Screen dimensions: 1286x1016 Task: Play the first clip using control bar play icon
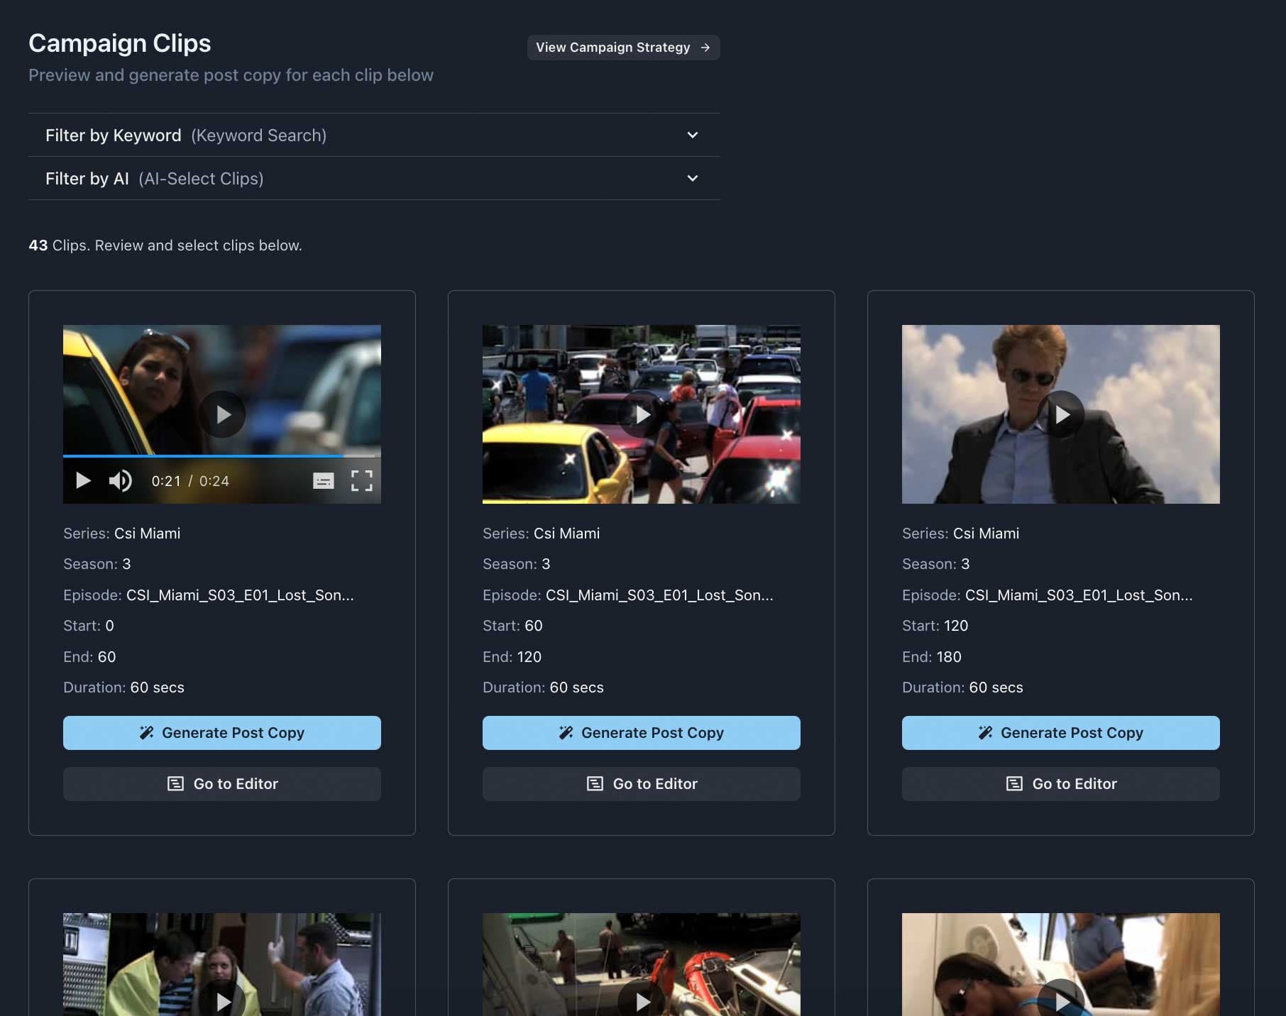[83, 481]
